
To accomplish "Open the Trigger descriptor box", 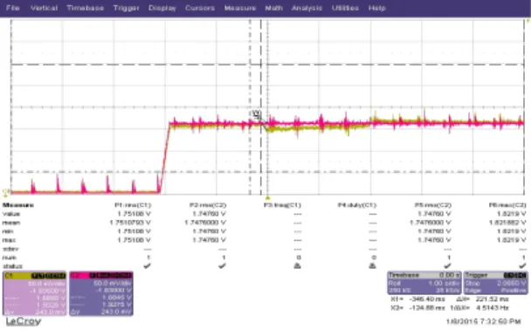I will pyautogui.click(x=495, y=283).
